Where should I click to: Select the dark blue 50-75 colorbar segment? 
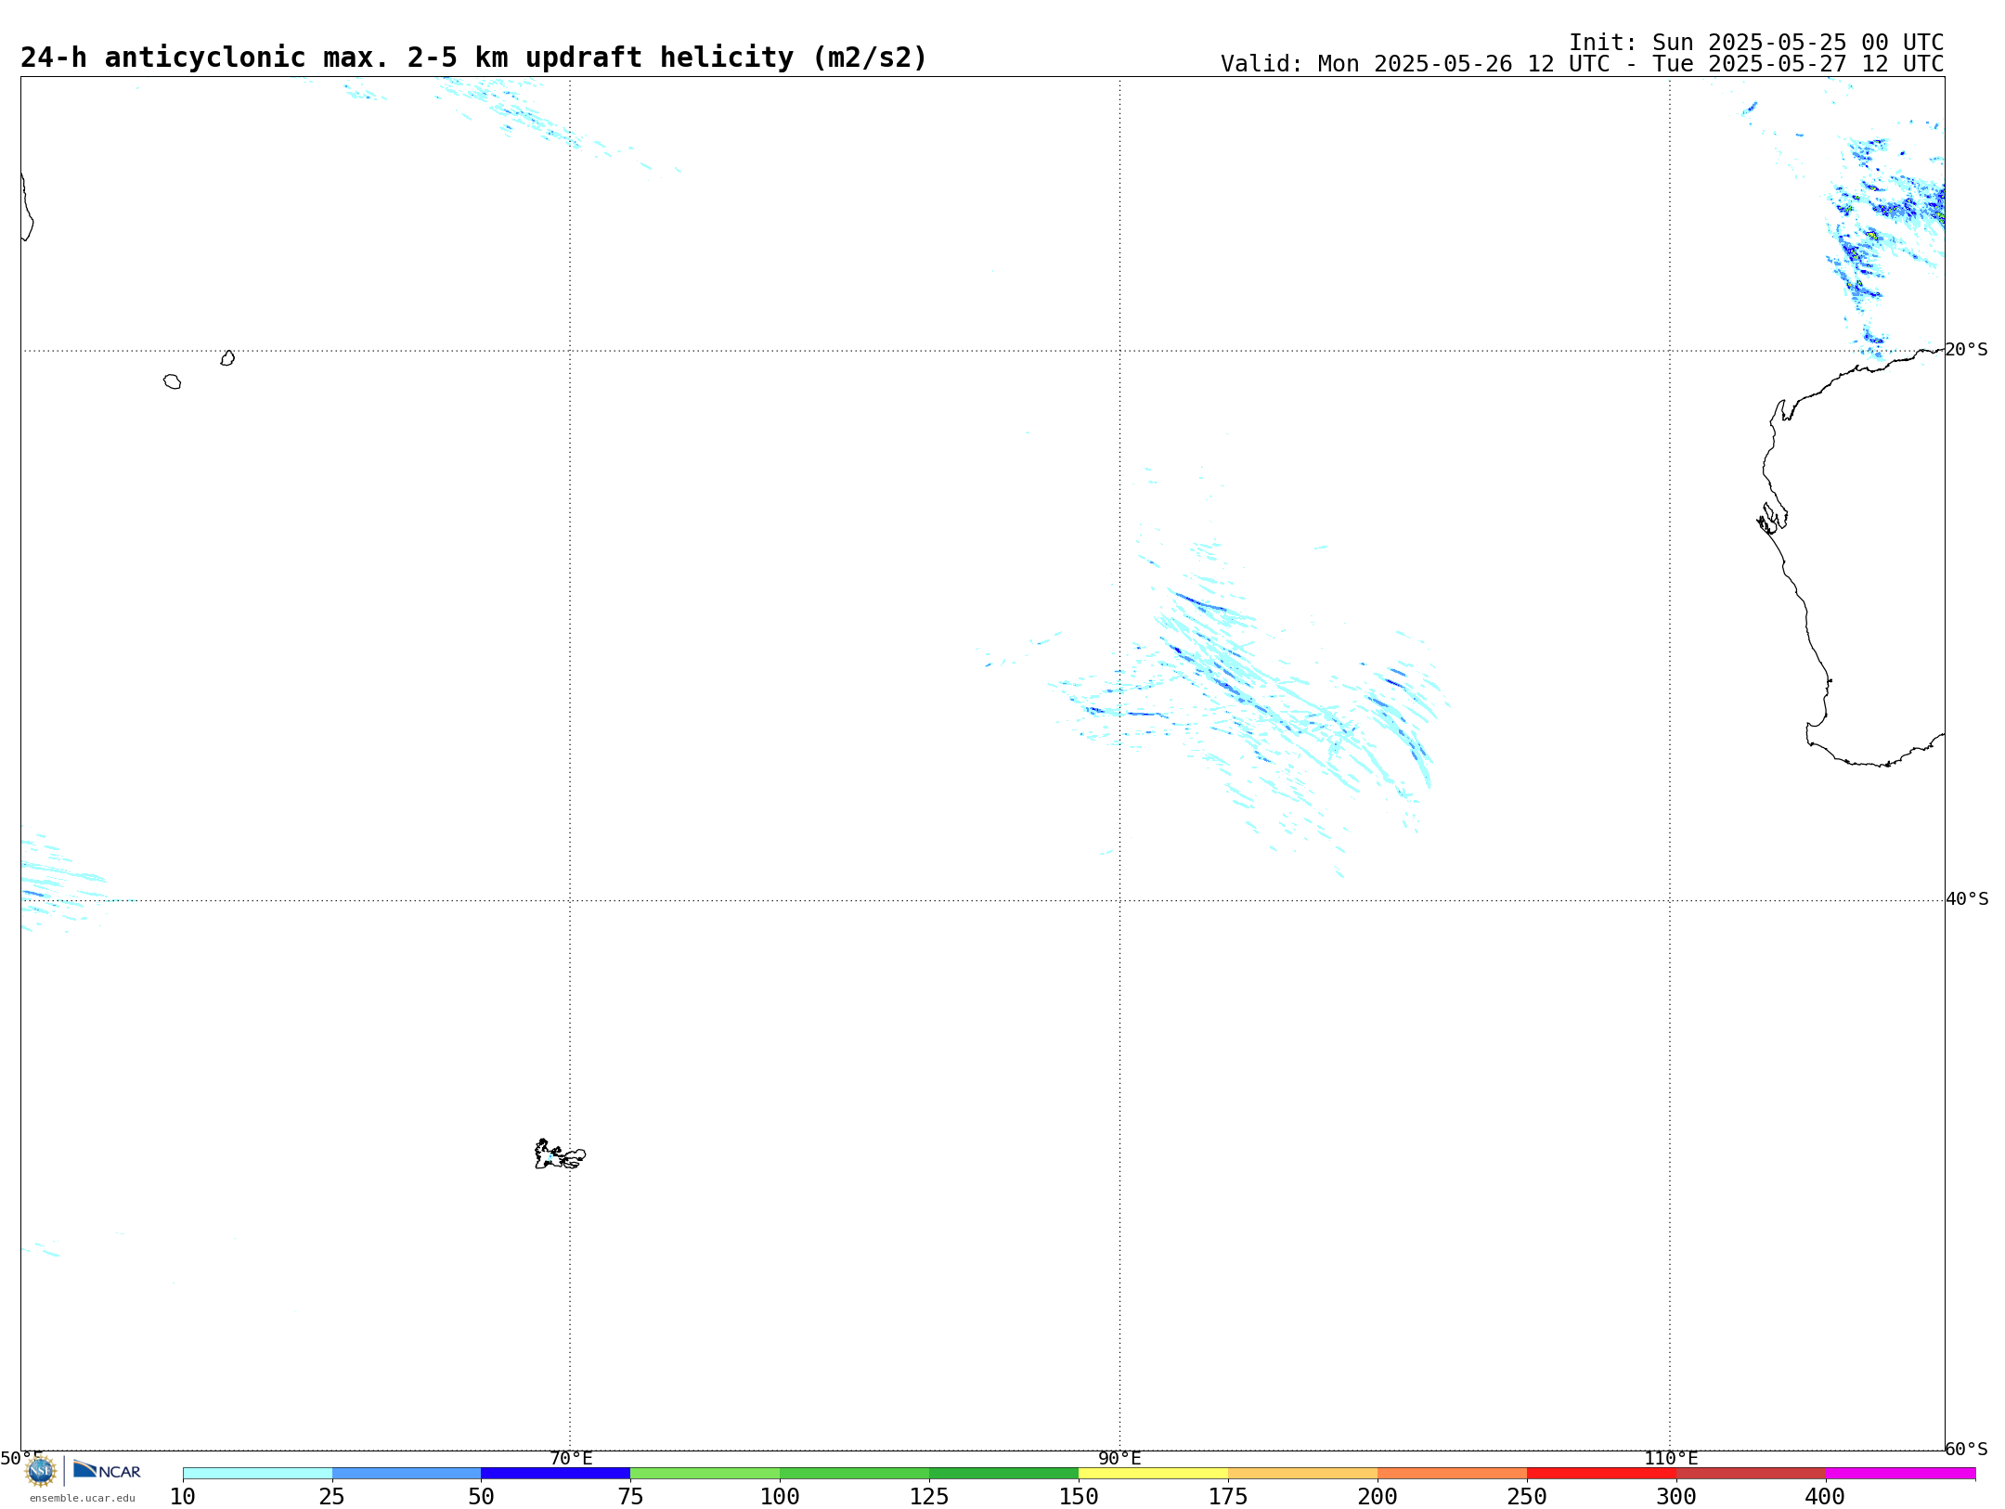(x=556, y=1474)
